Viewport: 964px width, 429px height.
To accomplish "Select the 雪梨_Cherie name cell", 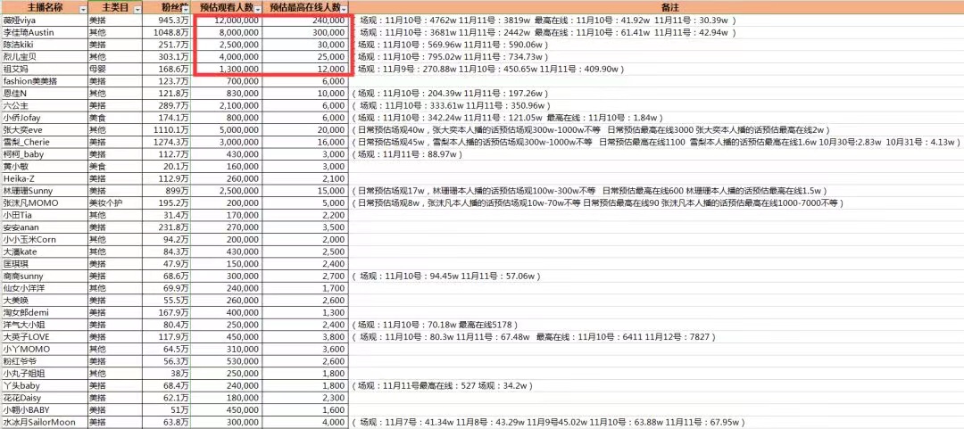I will coord(45,142).
